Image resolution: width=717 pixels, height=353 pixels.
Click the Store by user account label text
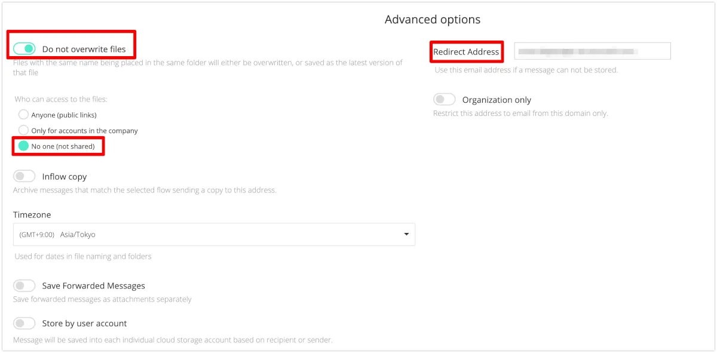click(84, 324)
